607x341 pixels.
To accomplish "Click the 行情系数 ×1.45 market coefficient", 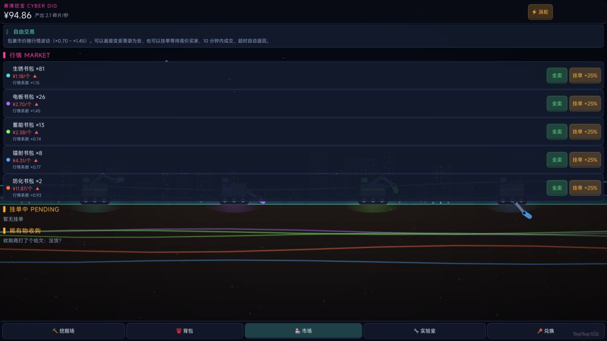I will pos(26,111).
